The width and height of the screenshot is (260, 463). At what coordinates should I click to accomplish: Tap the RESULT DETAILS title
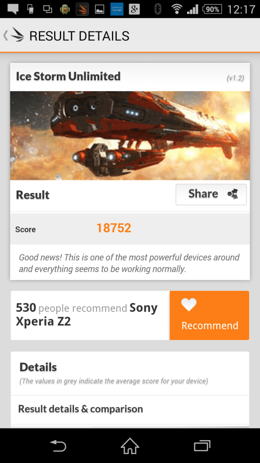pos(79,36)
